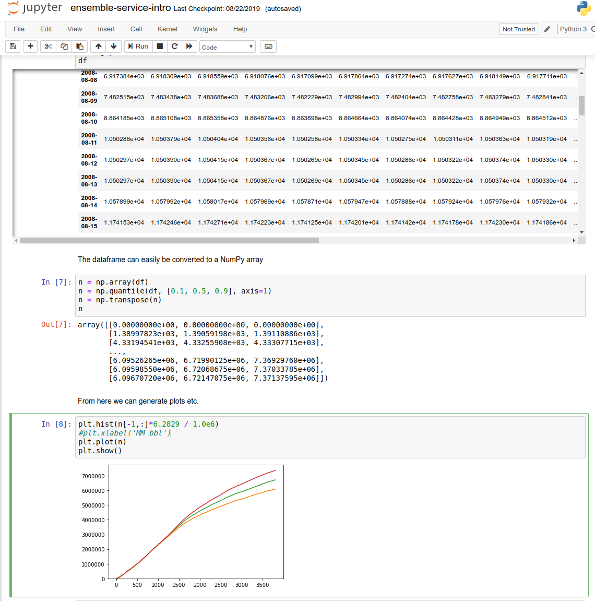Paste cells below icon

(x=79, y=46)
